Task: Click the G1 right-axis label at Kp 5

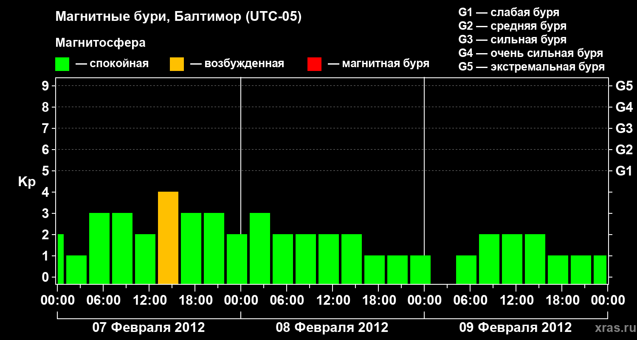Action: point(624,171)
